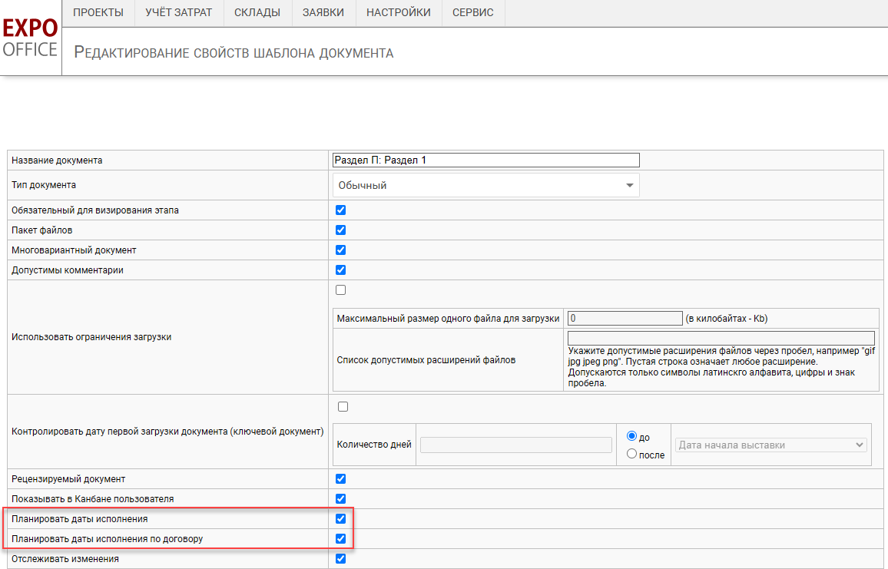The width and height of the screenshot is (888, 569).
Task: Open the Учёт затрат menu
Action: pos(178,12)
